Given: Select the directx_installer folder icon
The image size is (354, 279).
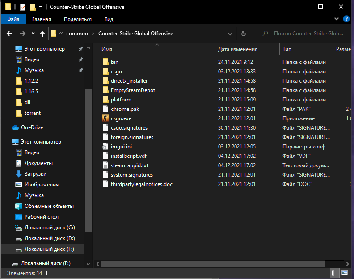Looking at the screenshot, I should point(105,80).
